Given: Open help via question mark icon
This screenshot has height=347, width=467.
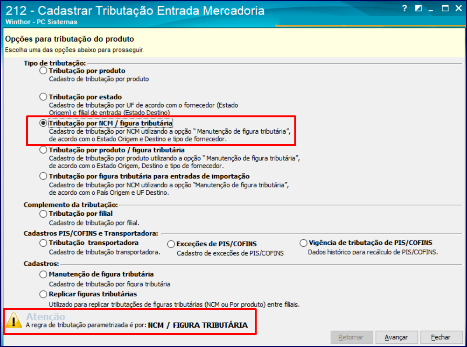Looking at the screenshot, I should click(x=405, y=9).
